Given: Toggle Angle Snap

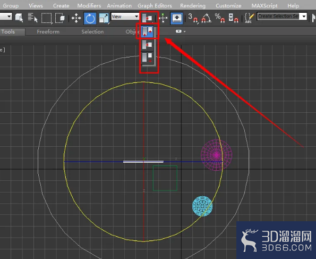Looking at the screenshot, I should [206, 18].
